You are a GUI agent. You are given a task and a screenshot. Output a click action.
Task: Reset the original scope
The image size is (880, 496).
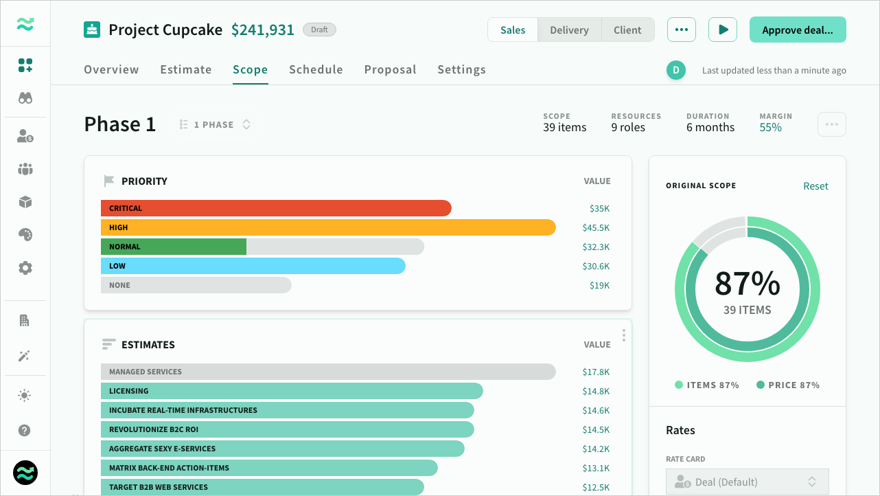point(815,186)
